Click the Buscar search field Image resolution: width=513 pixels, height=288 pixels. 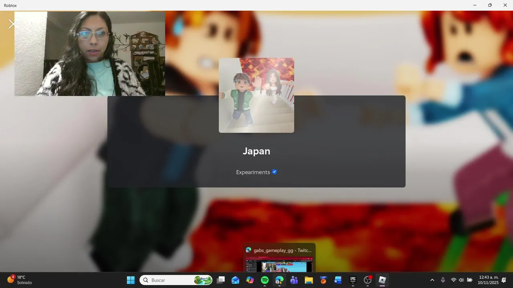pos(176,280)
